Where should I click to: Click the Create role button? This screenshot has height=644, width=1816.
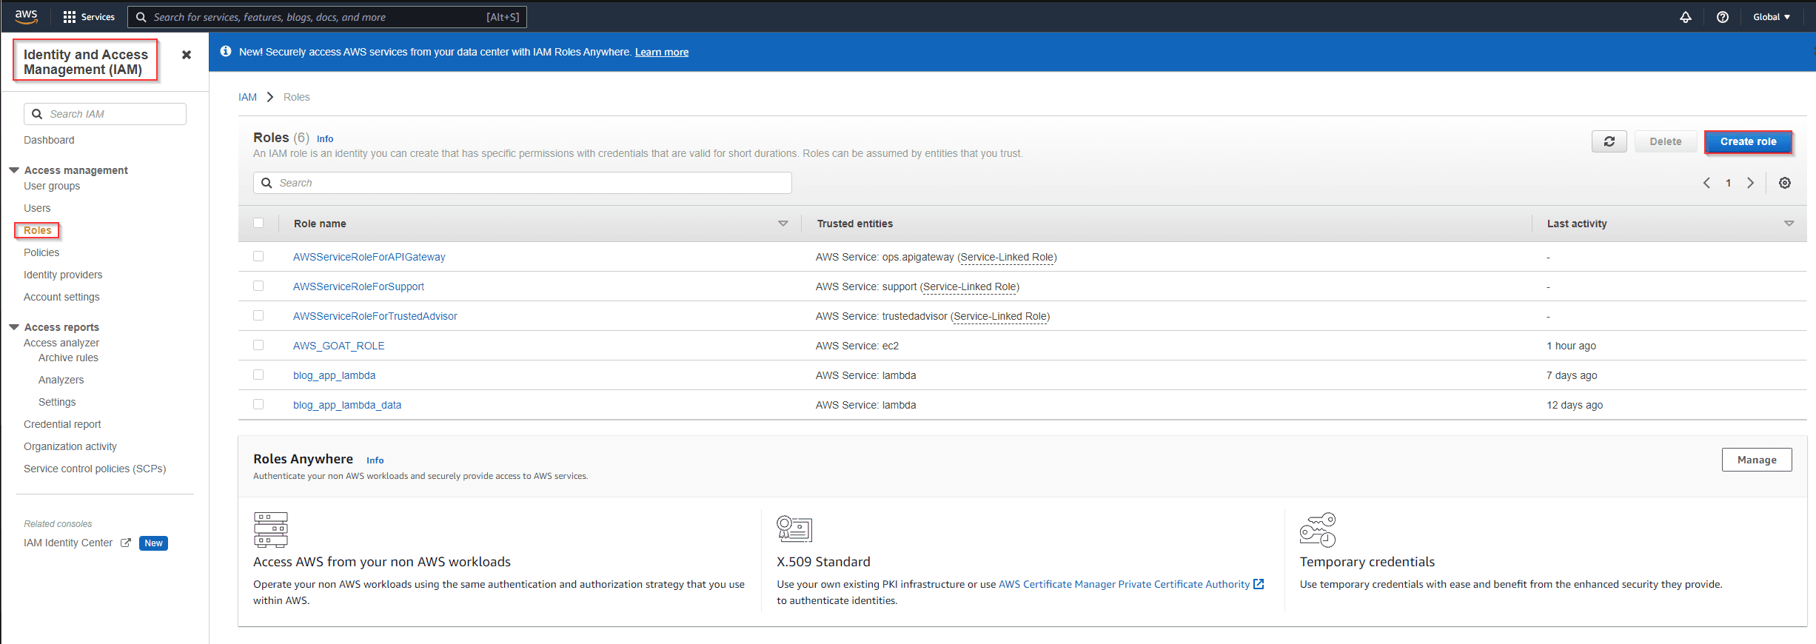point(1747,141)
